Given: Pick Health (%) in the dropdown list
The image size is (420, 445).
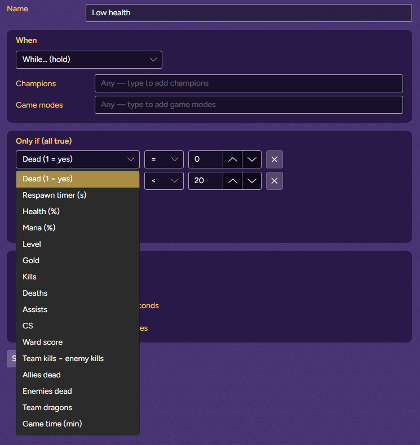Looking at the screenshot, I should [78, 211].
